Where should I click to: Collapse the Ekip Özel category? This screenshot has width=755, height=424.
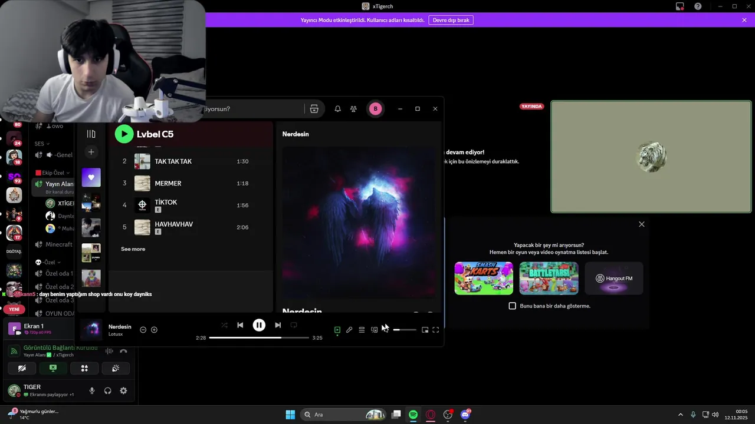[52, 173]
